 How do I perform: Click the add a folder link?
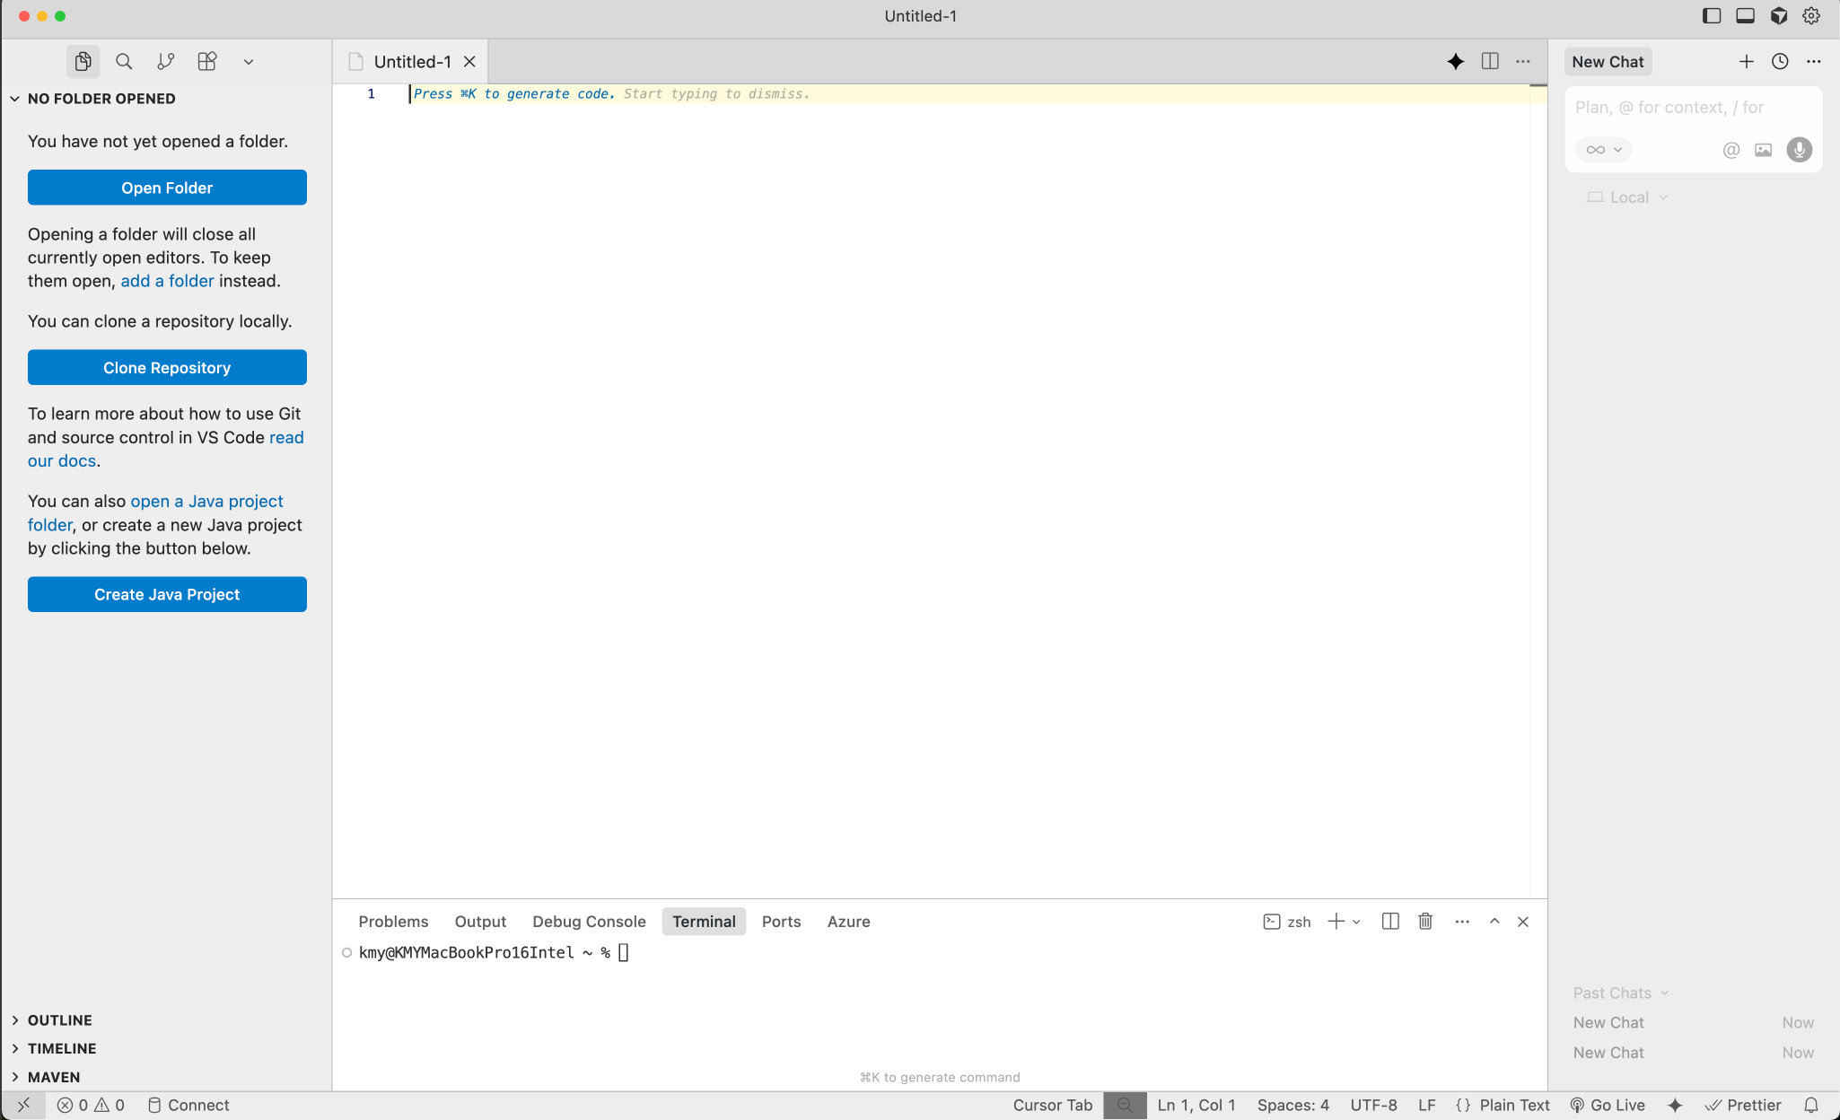point(167,281)
